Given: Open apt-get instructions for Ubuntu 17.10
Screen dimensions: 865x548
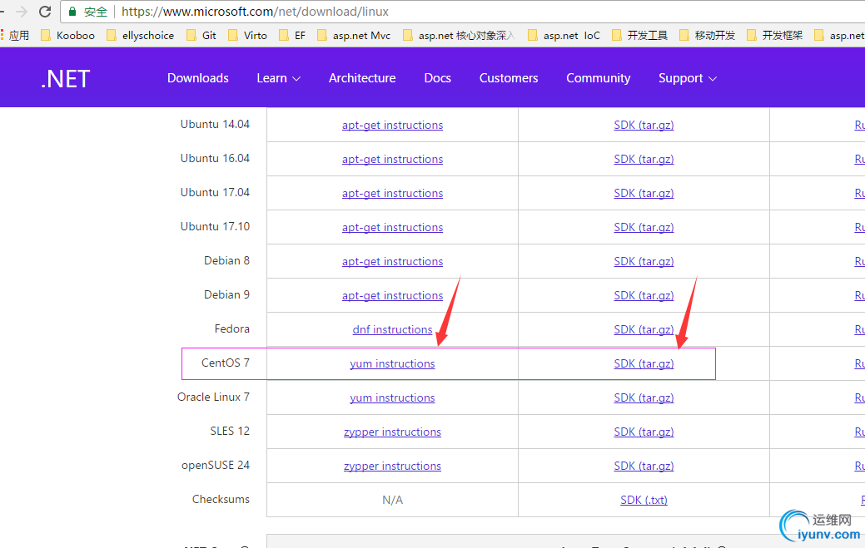Looking at the screenshot, I should [x=392, y=228].
